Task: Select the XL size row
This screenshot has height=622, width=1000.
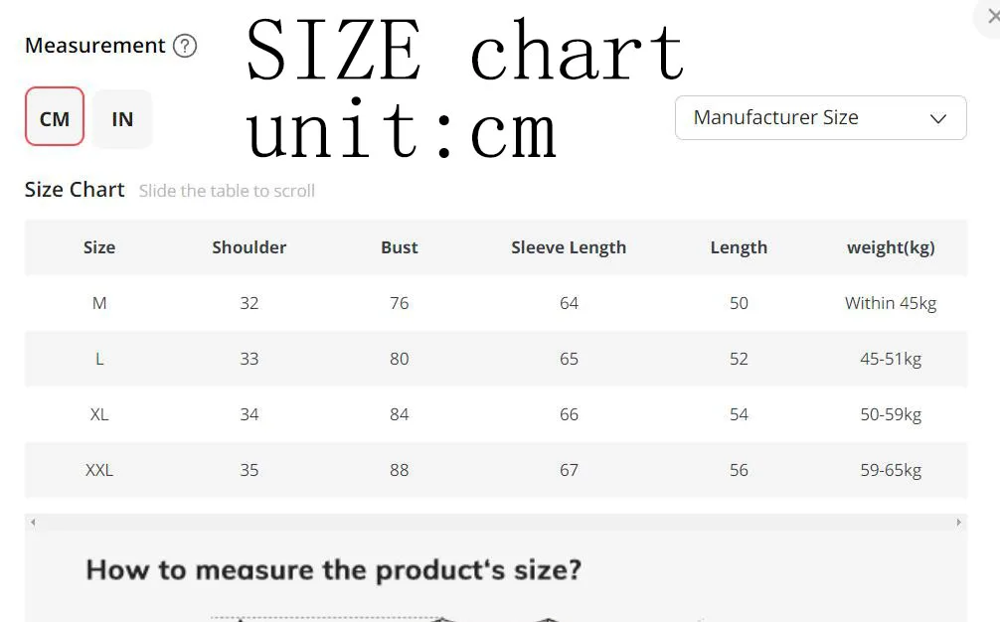Action: click(x=496, y=414)
